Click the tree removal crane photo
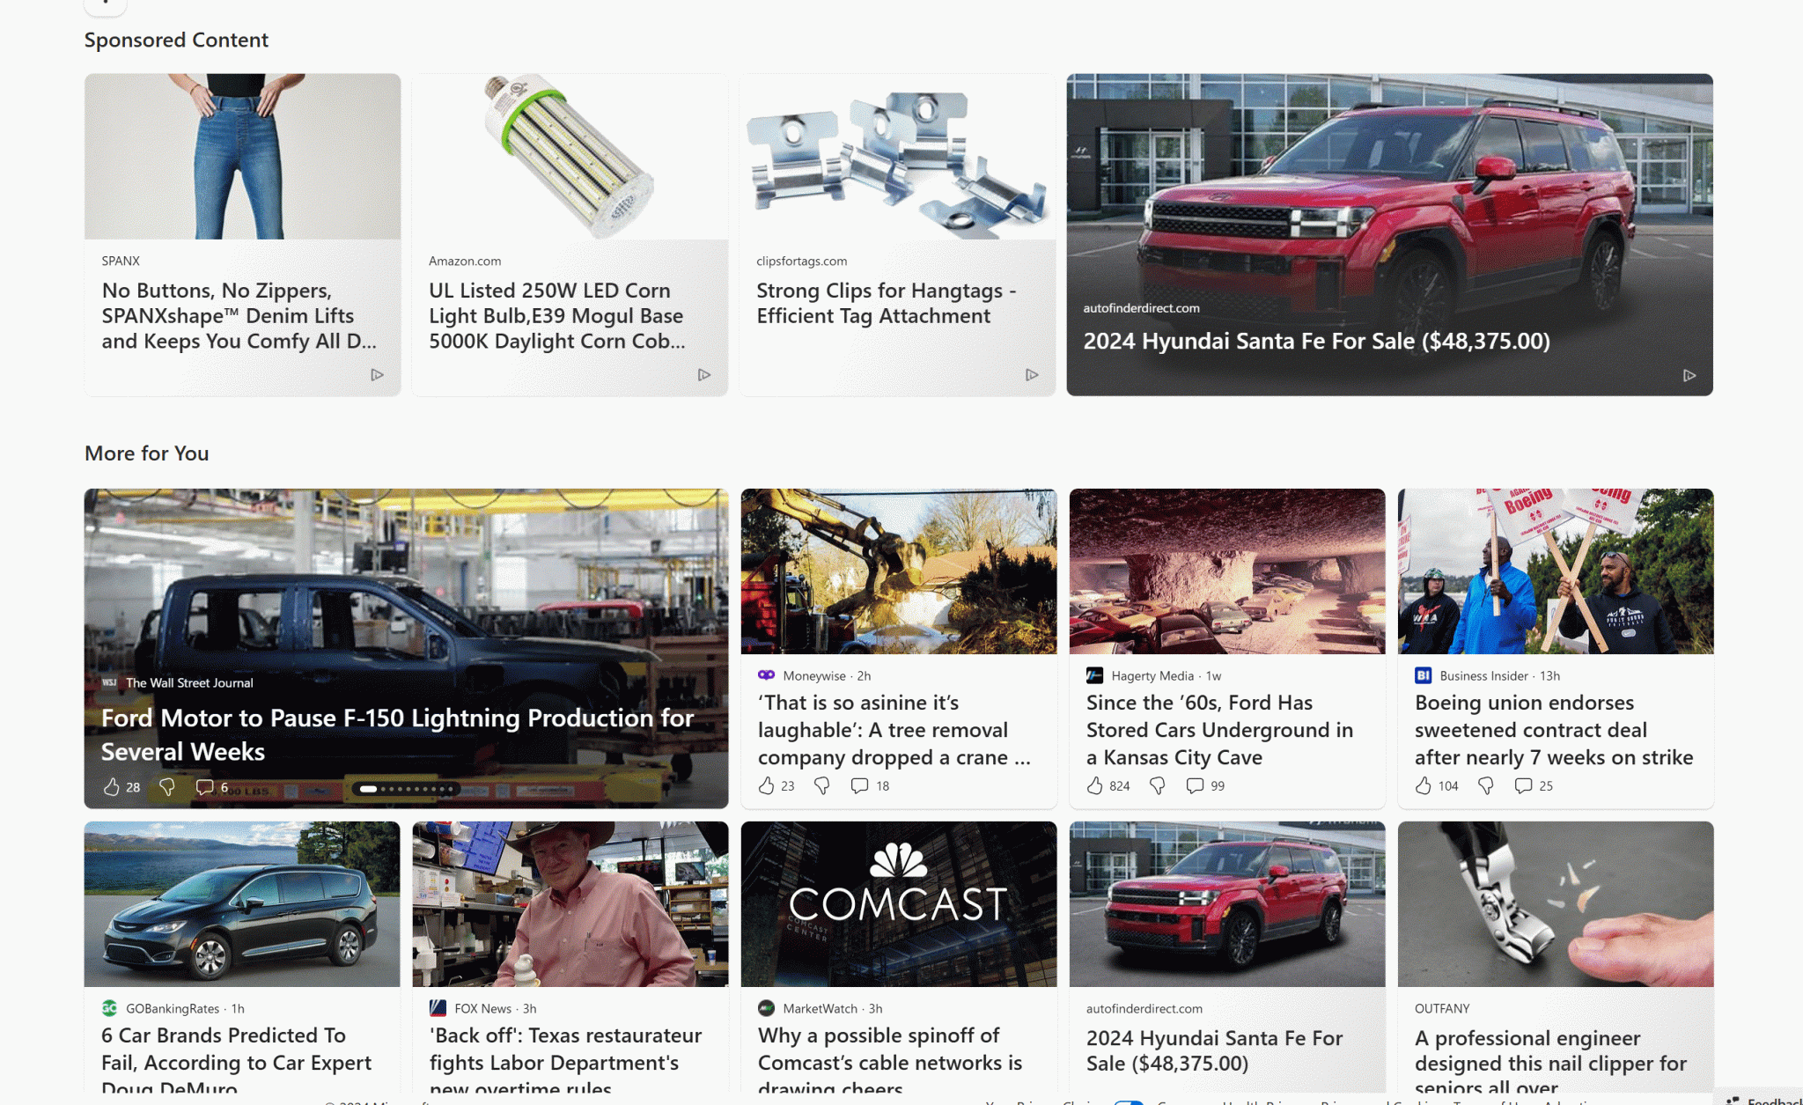 [x=899, y=571]
